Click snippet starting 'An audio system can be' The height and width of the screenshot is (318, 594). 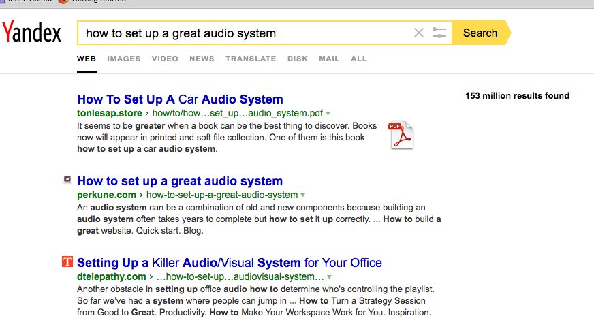(x=259, y=219)
